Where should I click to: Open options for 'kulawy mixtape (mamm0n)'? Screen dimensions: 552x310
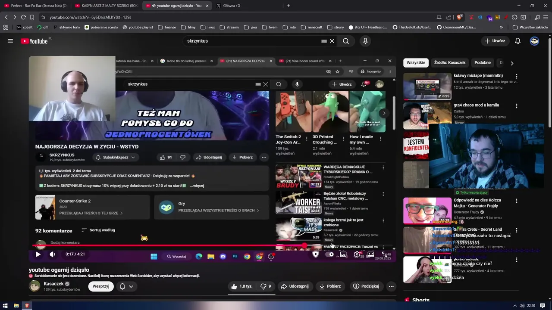pos(516,76)
